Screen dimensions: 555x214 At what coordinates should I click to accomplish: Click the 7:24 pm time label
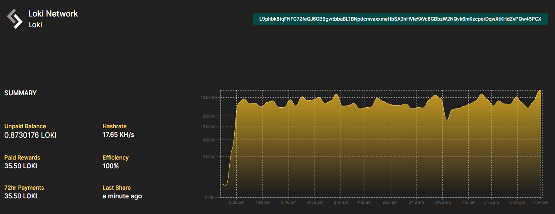[x=262, y=202]
